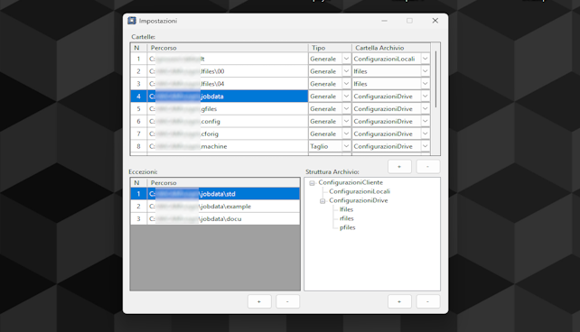Select rfiles in the Struttura Archivio tree

click(x=347, y=218)
